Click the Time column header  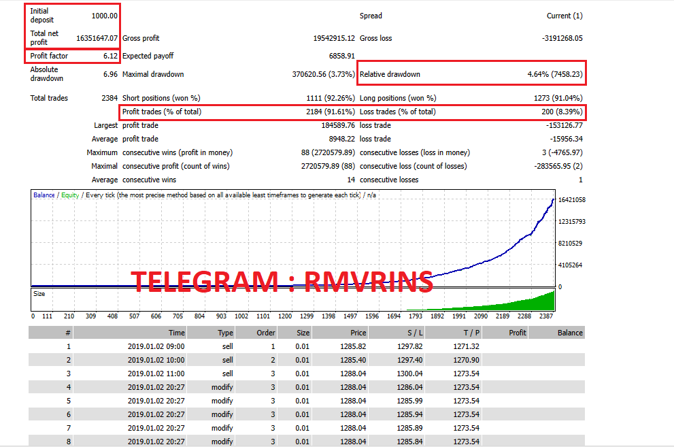pos(131,333)
